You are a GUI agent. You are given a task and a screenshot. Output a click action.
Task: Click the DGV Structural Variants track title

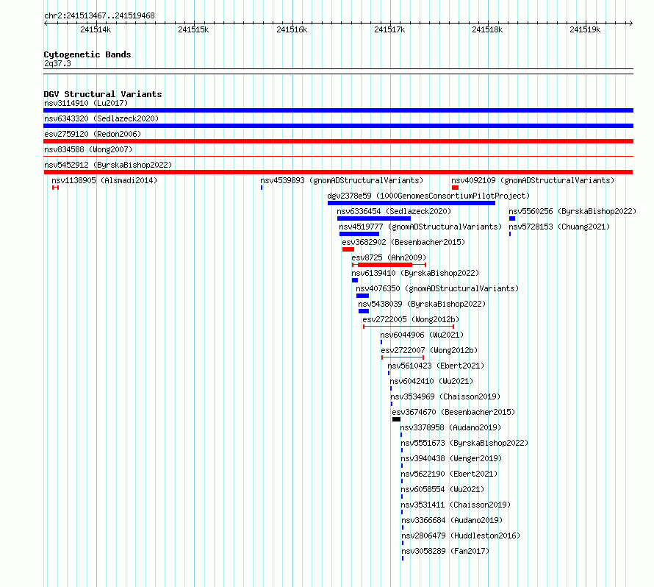(103, 94)
